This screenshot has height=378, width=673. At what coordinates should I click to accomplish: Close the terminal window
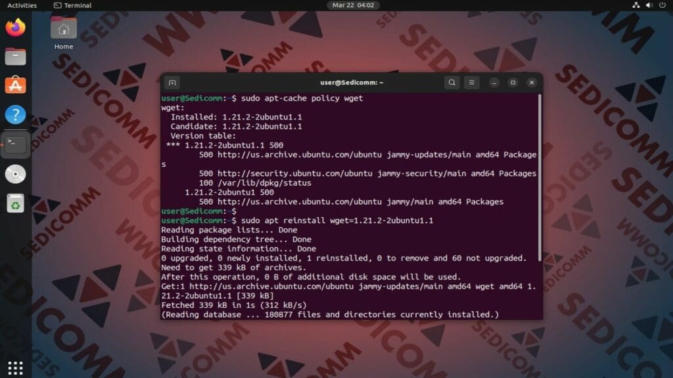532,82
